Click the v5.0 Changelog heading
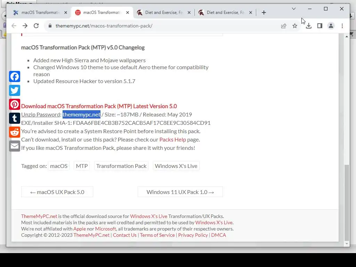The height and width of the screenshot is (267, 356). coord(83,47)
